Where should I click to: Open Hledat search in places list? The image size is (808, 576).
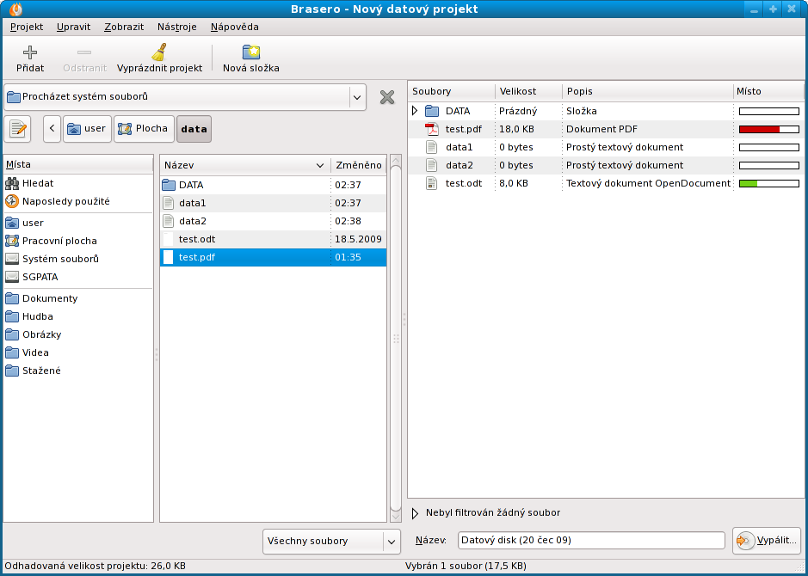pyautogui.click(x=37, y=183)
